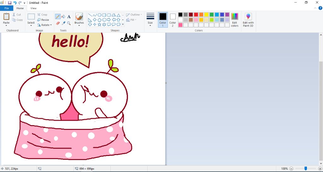Open the File menu
Screen dimensions: 323x172
coord(7,8)
